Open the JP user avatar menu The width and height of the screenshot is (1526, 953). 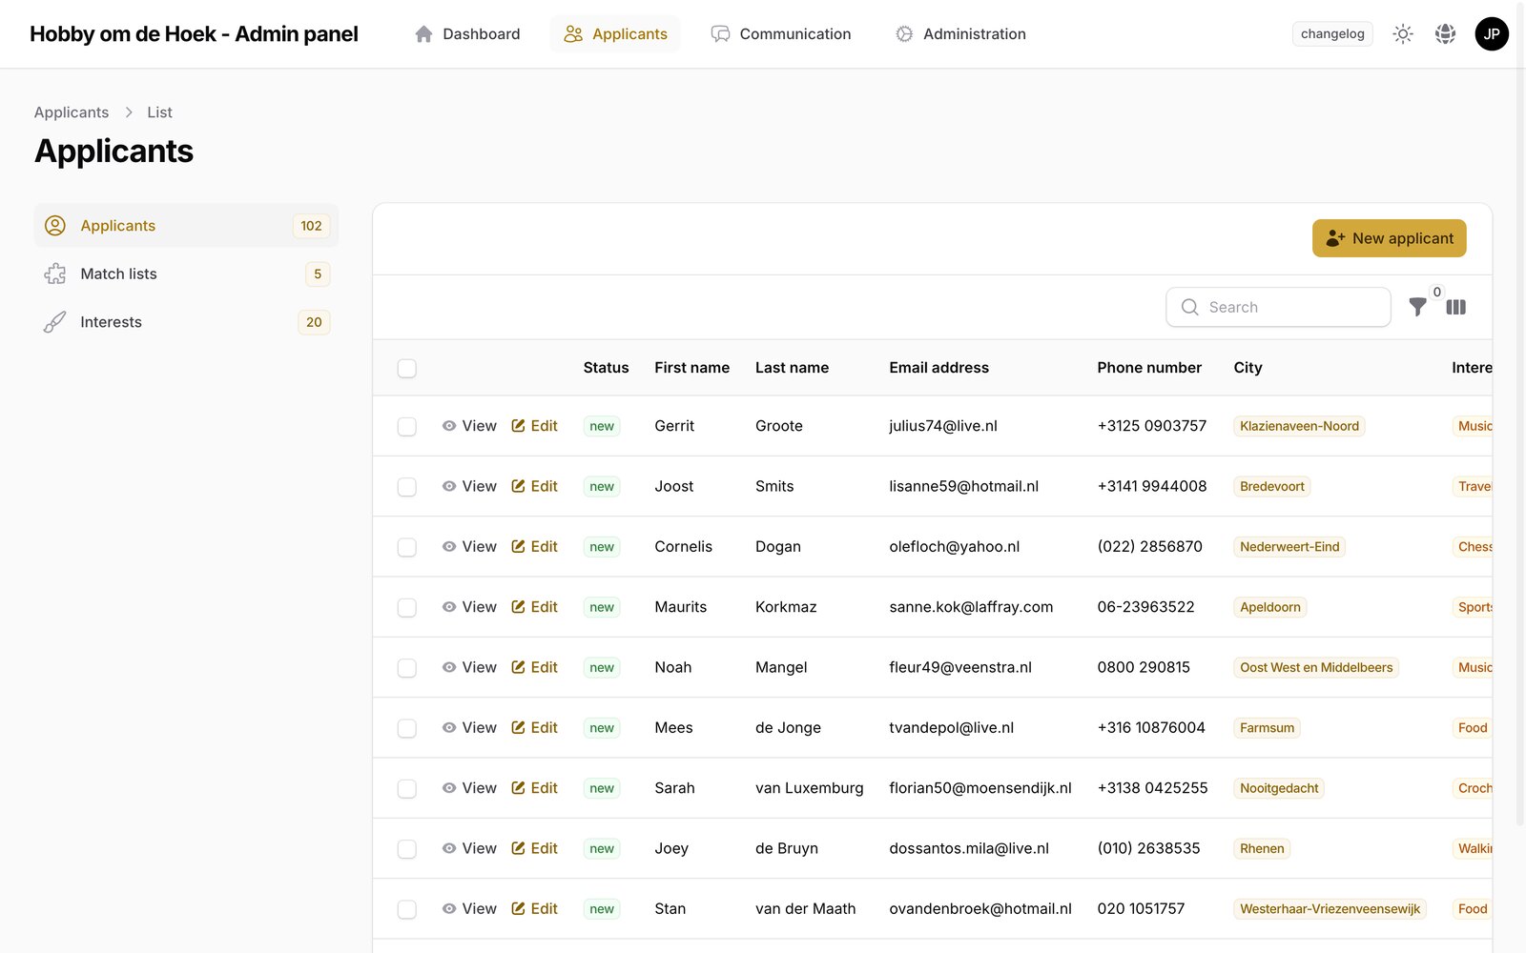tap(1492, 34)
